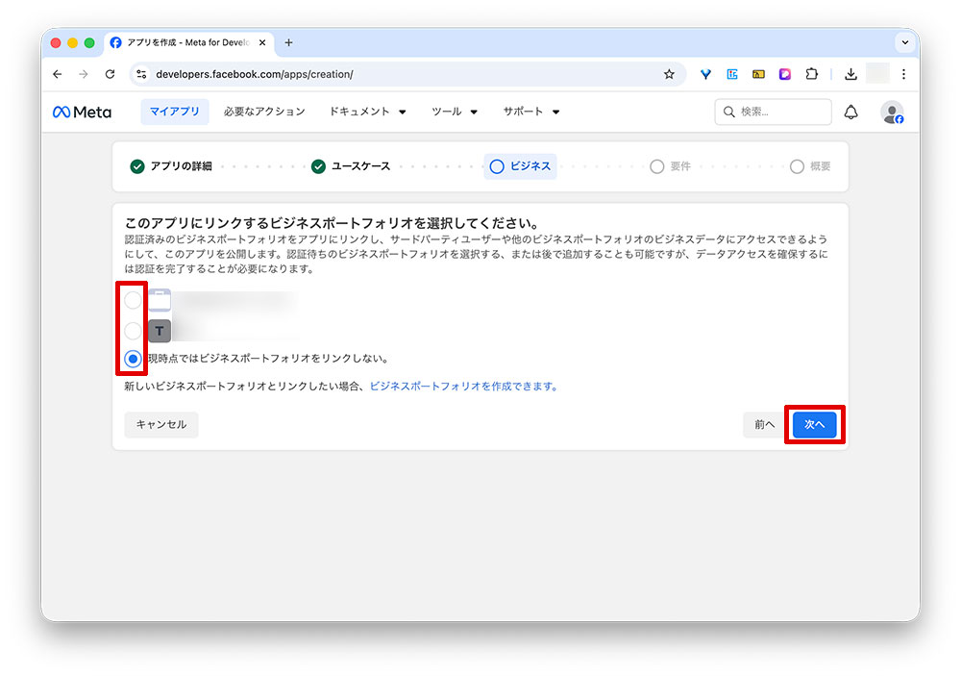Reload the page using the refresh icon
The image size is (961, 676).
pyautogui.click(x=110, y=73)
